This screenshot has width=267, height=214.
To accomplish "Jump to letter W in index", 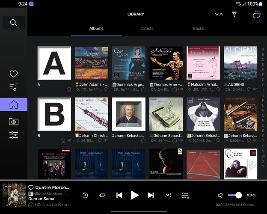I will (x=263, y=156).
